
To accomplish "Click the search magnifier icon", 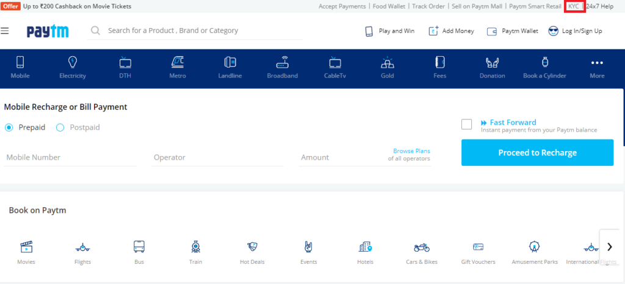I will pyautogui.click(x=95, y=30).
